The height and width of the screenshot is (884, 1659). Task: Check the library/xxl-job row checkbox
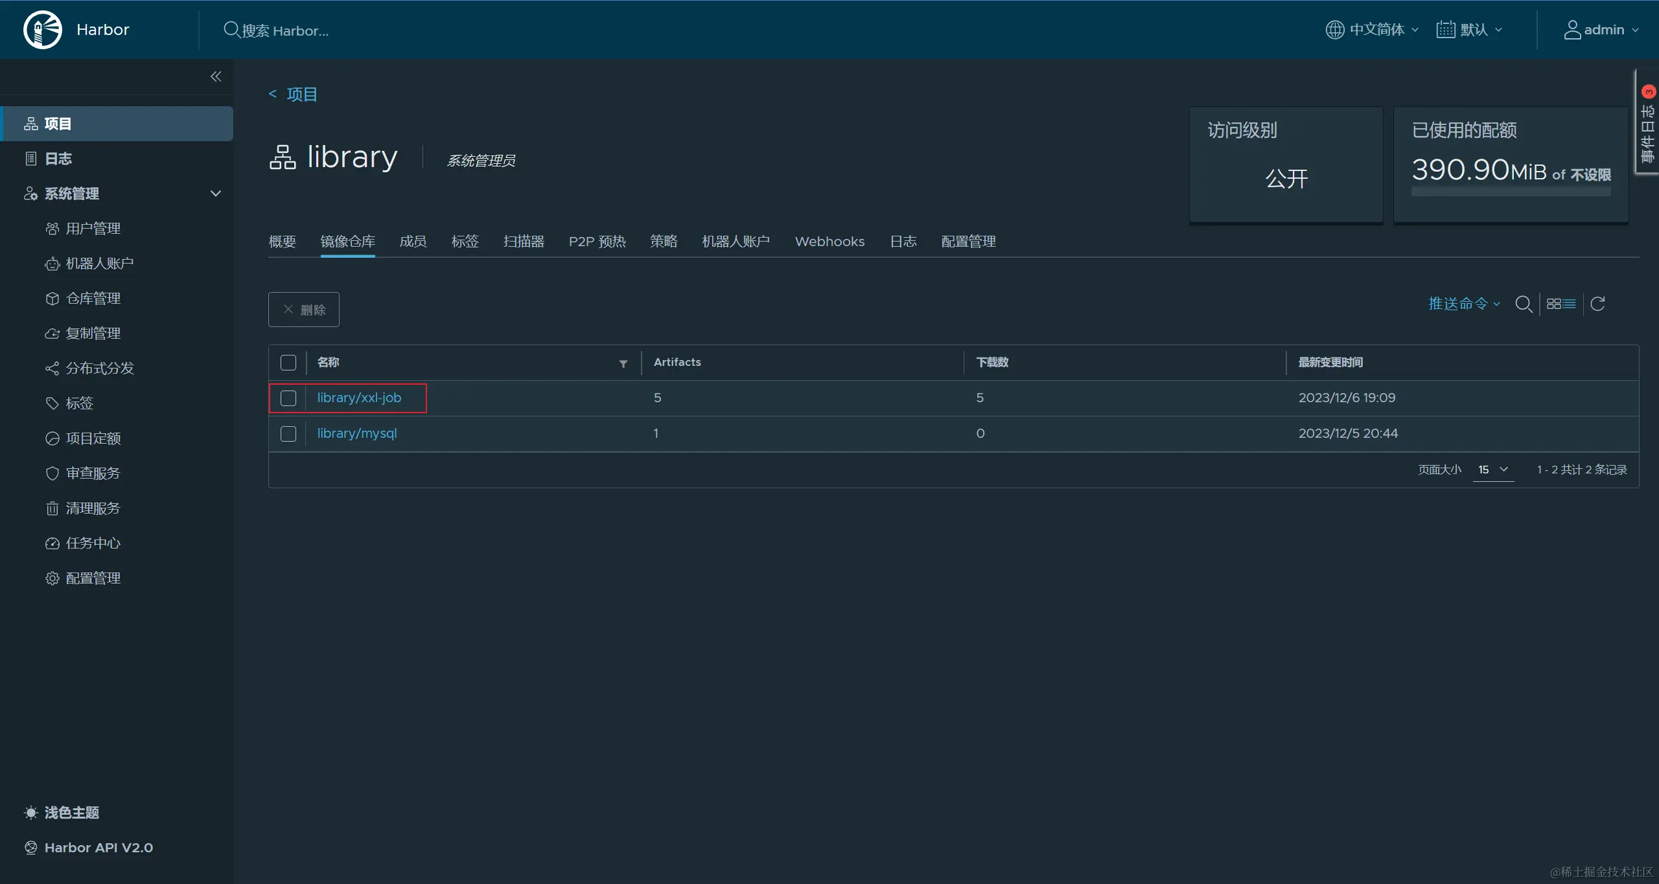[288, 398]
